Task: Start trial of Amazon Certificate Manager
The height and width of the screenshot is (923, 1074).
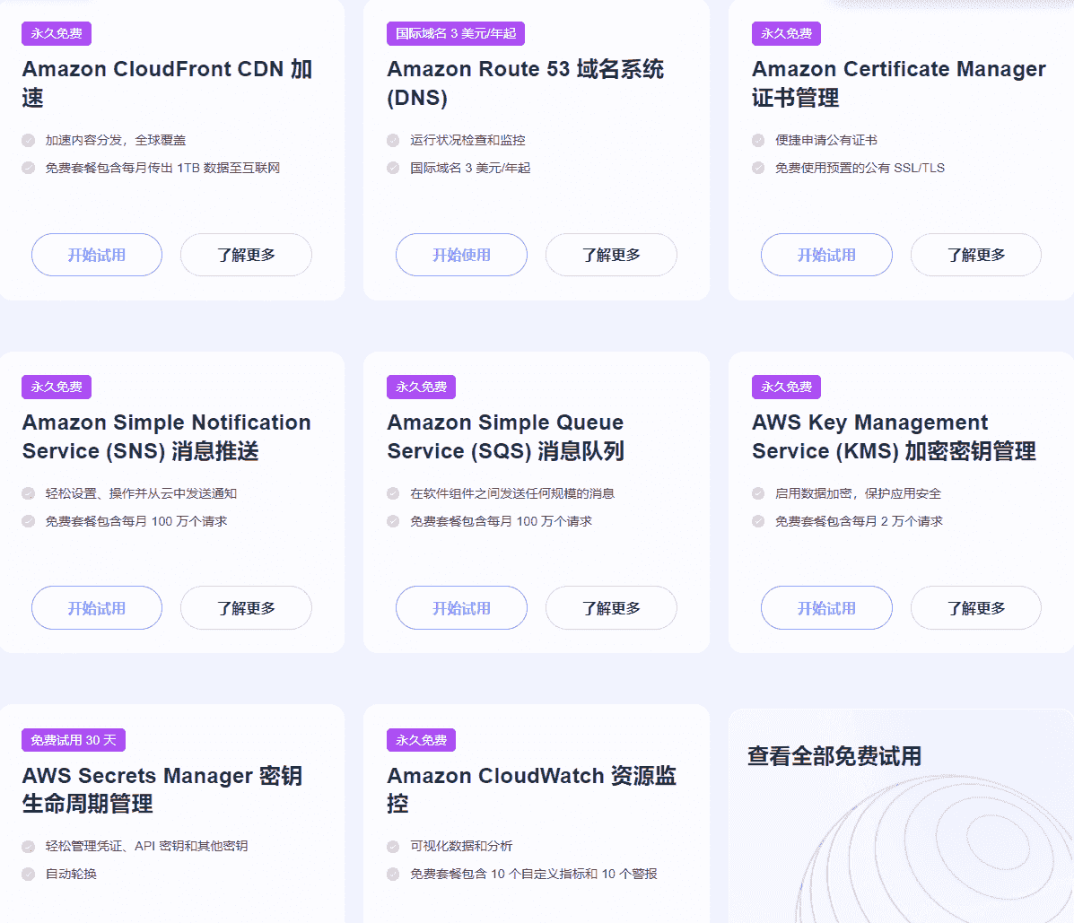Action: pos(826,255)
